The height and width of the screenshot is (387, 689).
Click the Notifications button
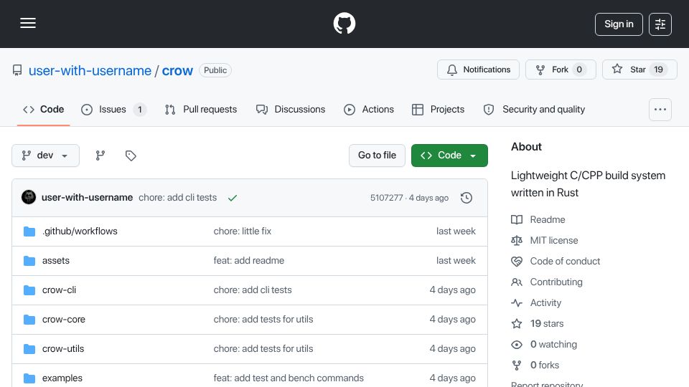478,70
